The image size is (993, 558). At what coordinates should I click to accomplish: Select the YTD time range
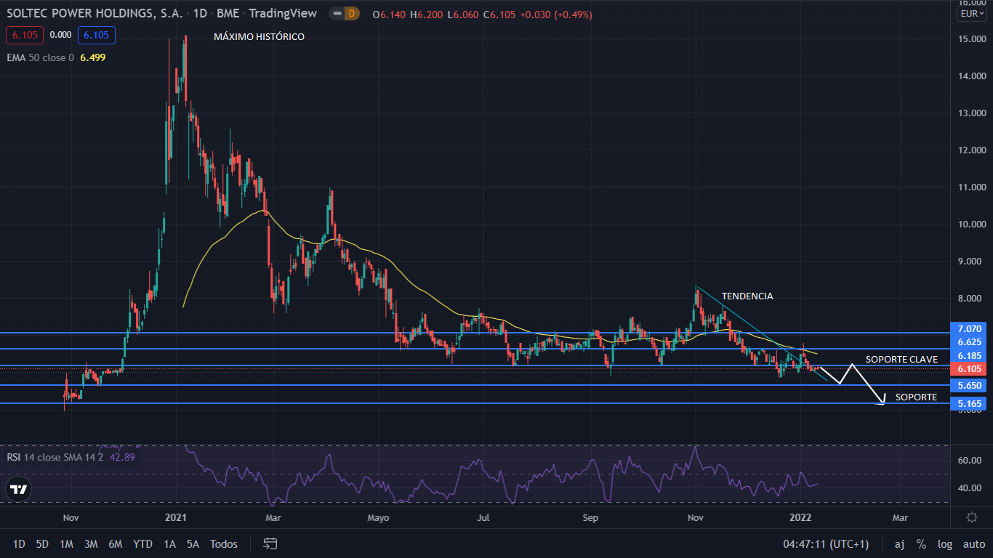tap(142, 543)
